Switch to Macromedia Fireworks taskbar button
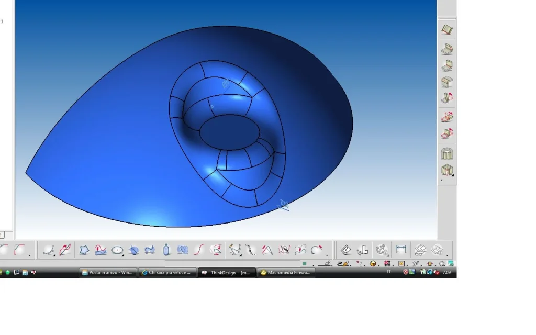Image resolution: width=536 pixels, height=335 pixels. (286, 272)
